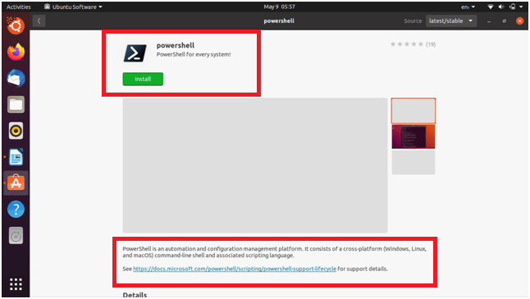Click the Ubuntu logo icon in dock

coord(16,25)
